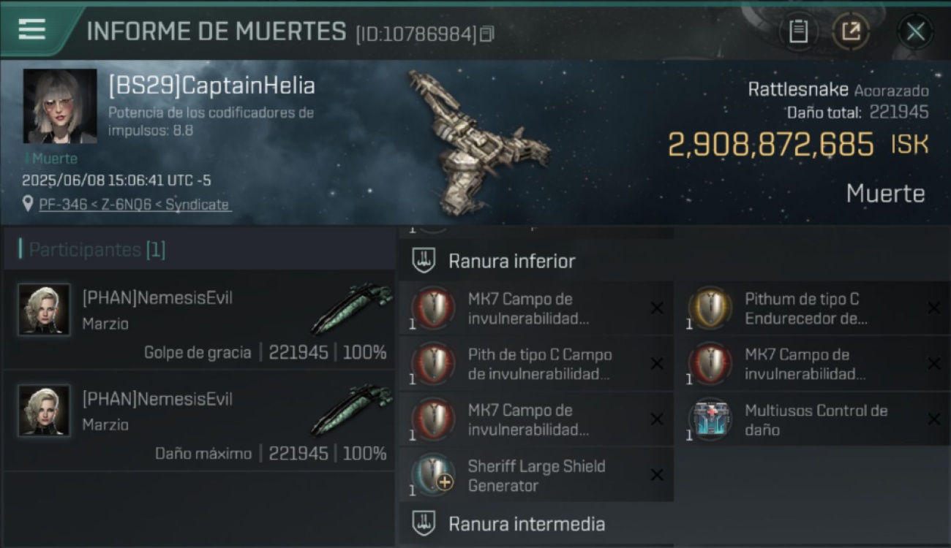This screenshot has height=548, width=951.
Task: Select the Multiusos Control de daño icon
Action: [x=710, y=419]
